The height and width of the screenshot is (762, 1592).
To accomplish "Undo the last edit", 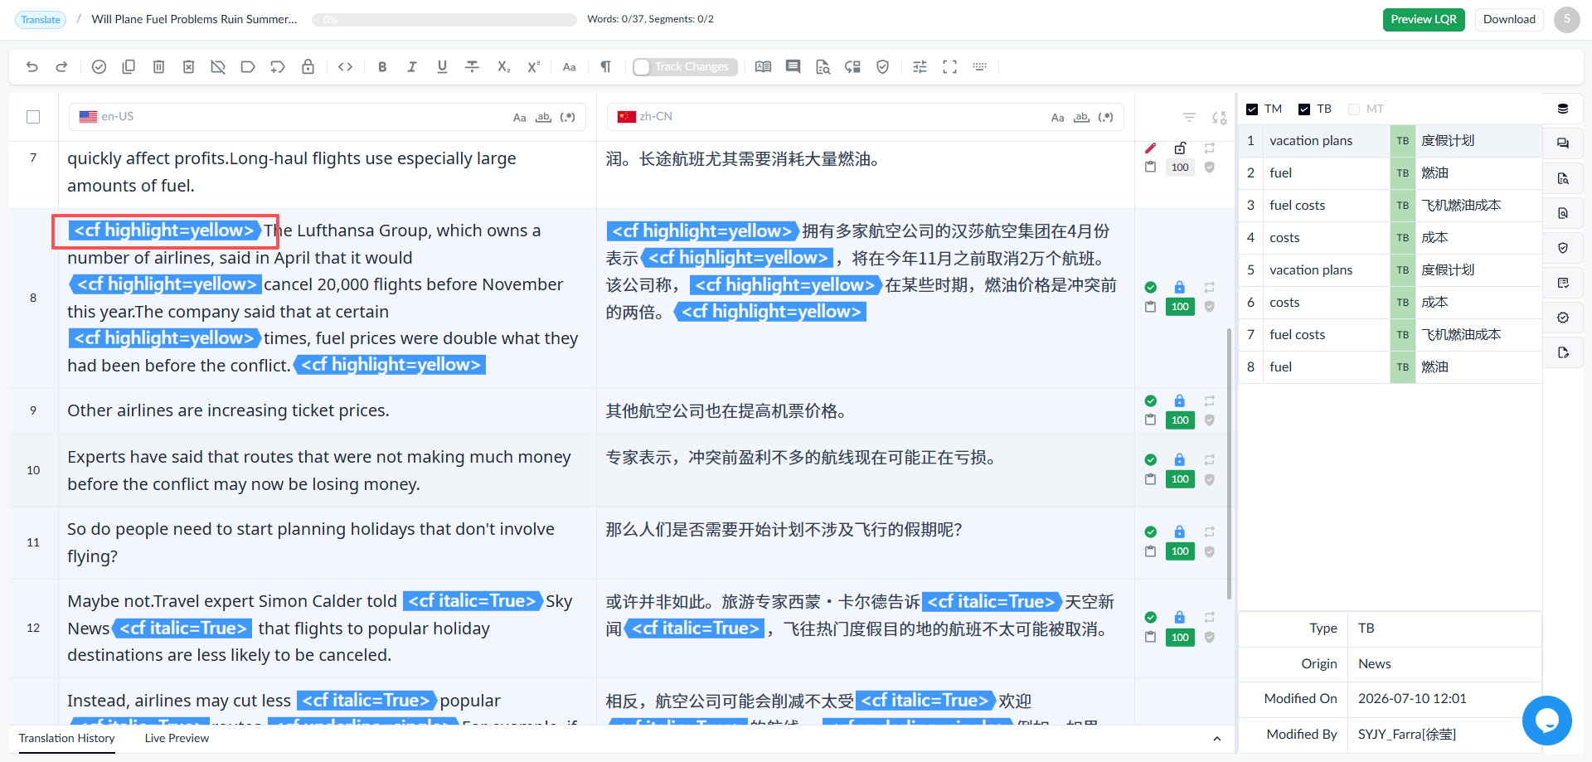I will 32,67.
